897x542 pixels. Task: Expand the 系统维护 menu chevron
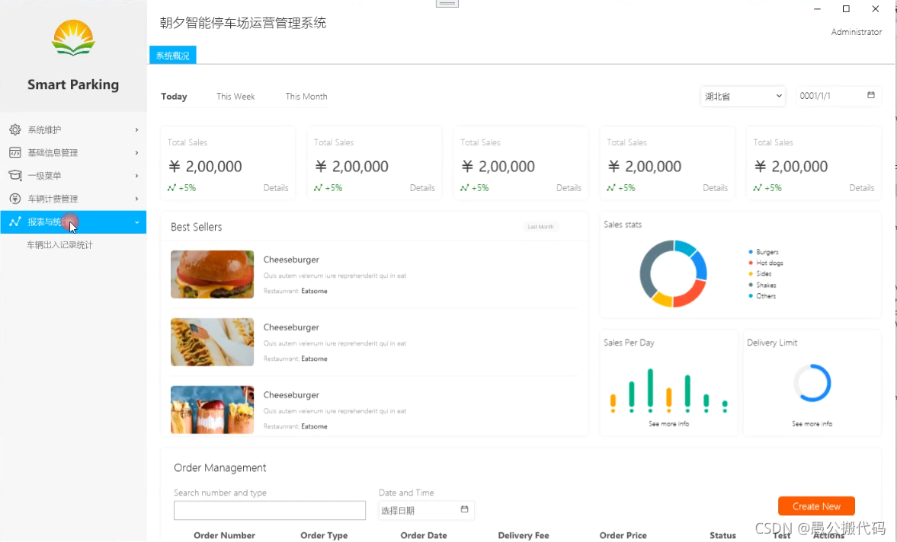(x=136, y=129)
